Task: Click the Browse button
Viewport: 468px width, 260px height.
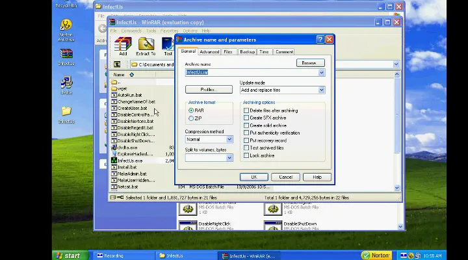Action: (x=311, y=63)
